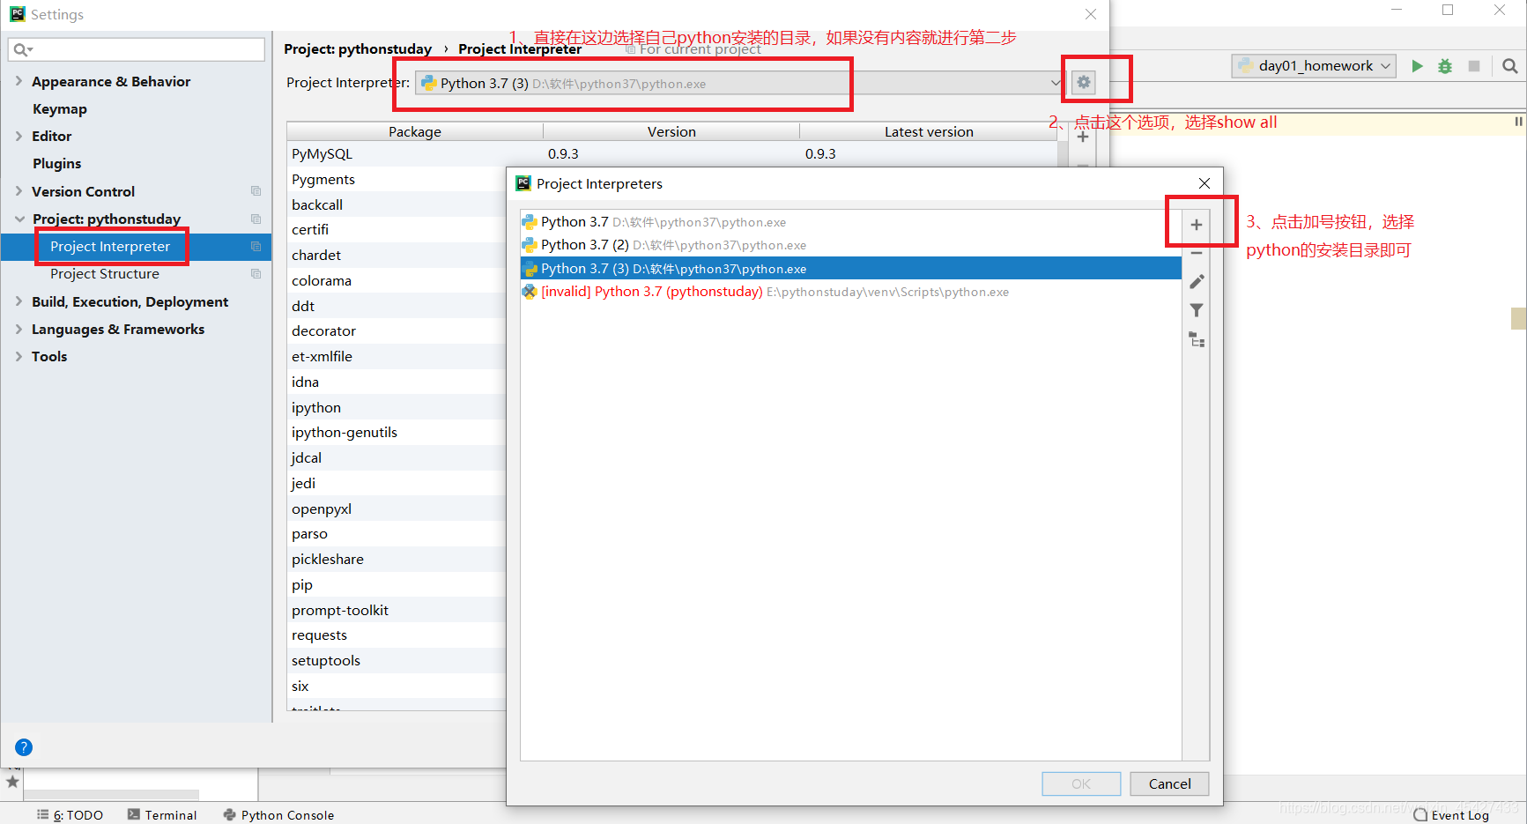Select the ipython-genutils package row
The height and width of the screenshot is (824, 1527).
[x=397, y=432]
